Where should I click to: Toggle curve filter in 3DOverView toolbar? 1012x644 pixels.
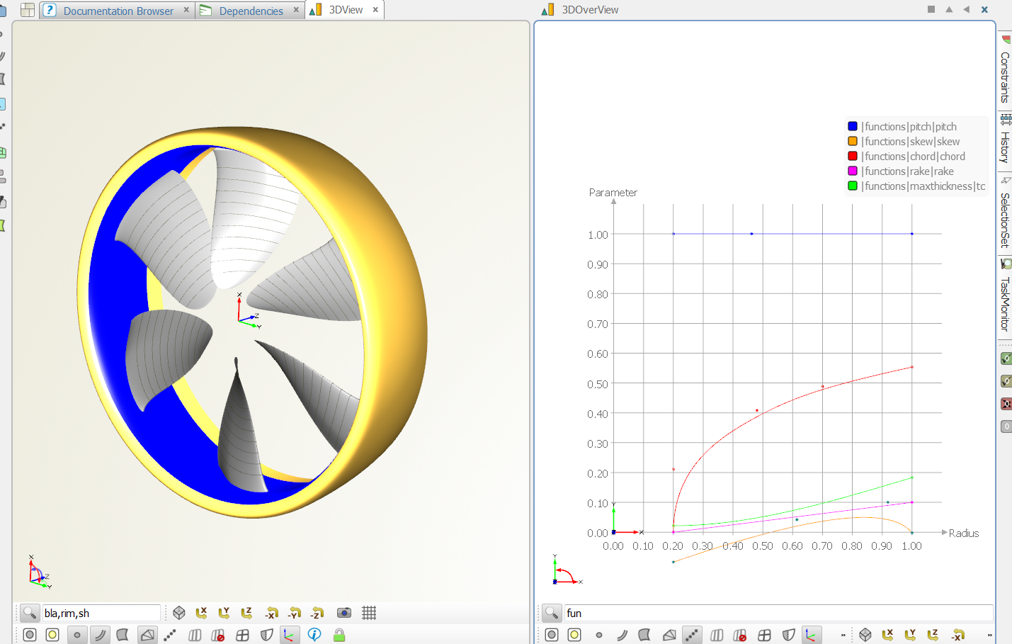pyautogui.click(x=622, y=635)
